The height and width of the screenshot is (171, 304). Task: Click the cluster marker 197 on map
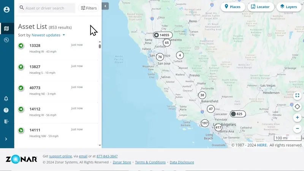pos(205,123)
